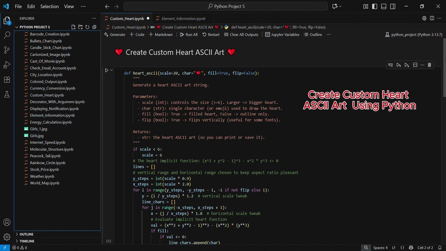Click the Python Project 5 search box
The image size is (446, 251).
(225, 6)
